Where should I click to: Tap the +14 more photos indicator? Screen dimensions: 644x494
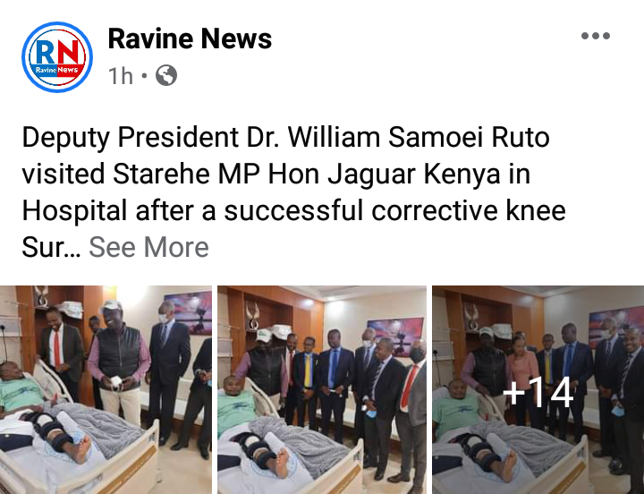point(538,393)
